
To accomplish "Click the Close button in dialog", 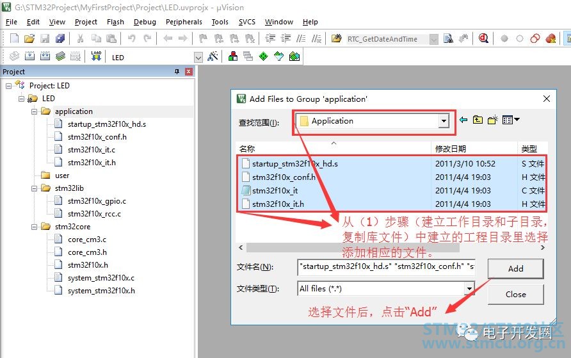I will [516, 294].
